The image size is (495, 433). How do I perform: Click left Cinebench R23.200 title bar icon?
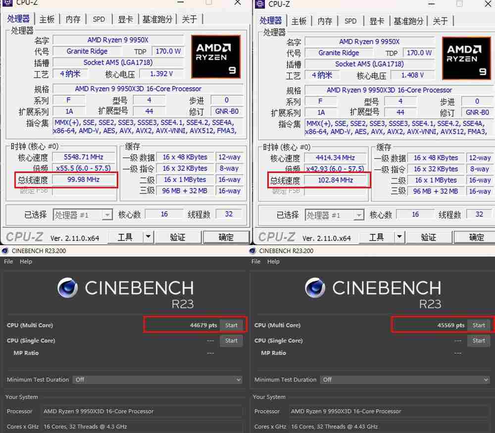5,251
